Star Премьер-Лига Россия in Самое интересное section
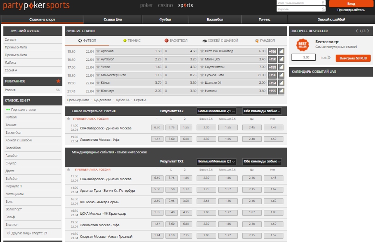 [69, 119]
